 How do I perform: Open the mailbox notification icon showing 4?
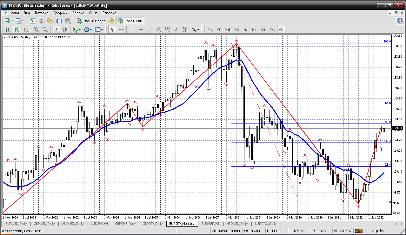(400, 21)
